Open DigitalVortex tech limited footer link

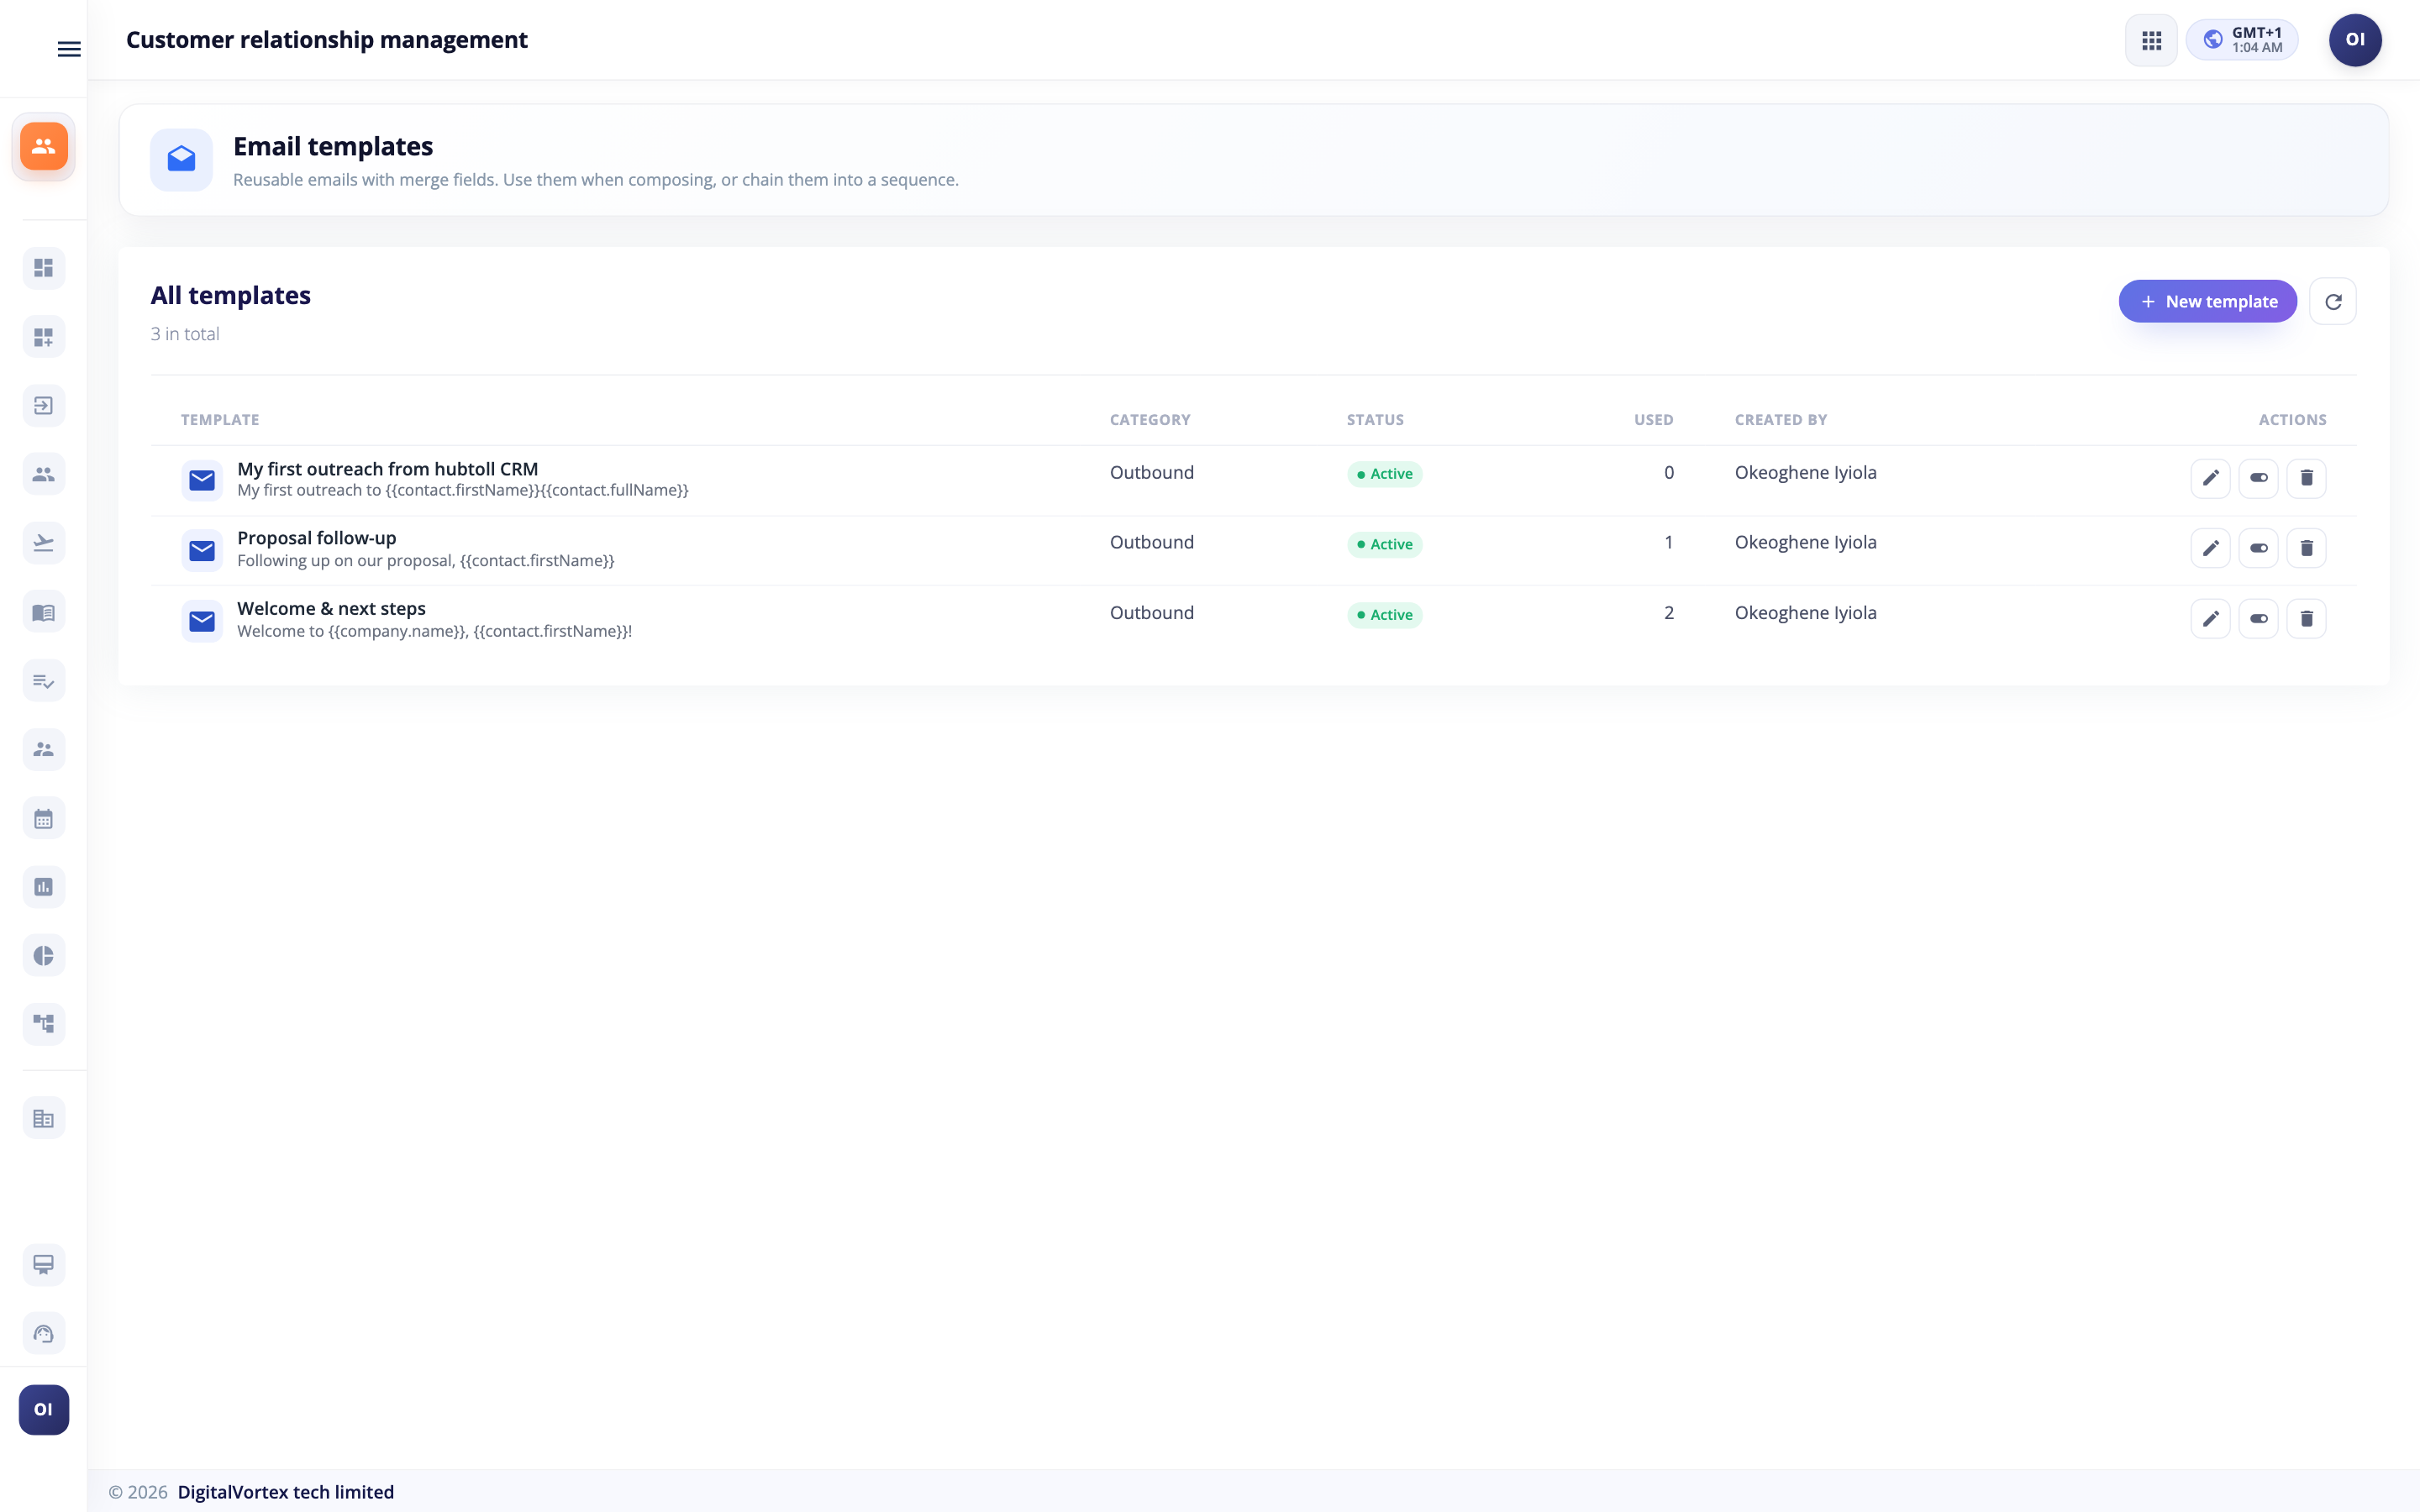click(285, 1492)
